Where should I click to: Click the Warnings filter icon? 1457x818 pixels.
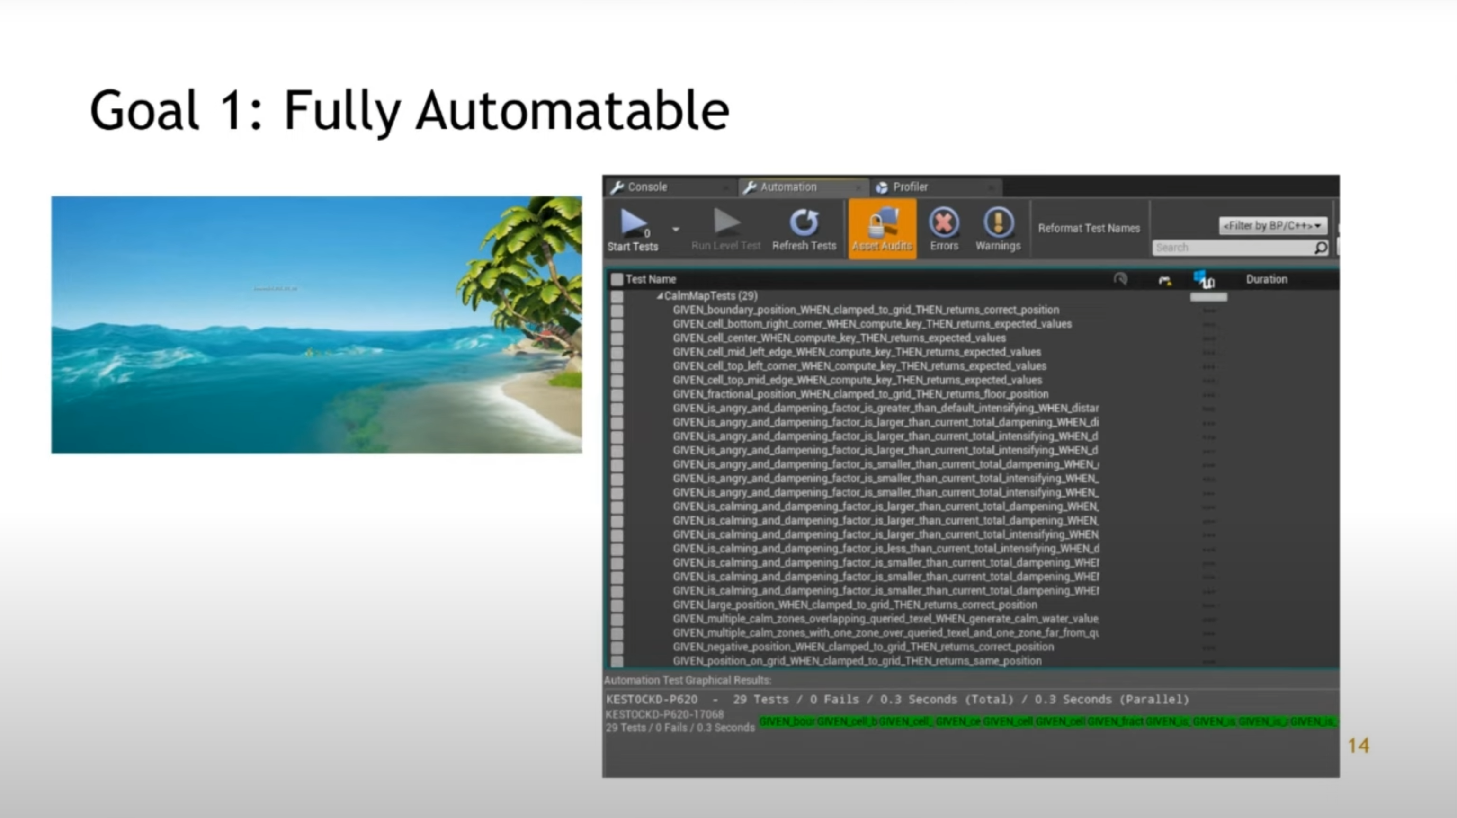998,222
